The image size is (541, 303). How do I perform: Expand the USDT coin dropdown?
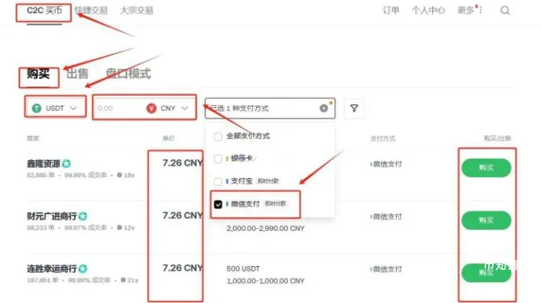pyautogui.click(x=74, y=108)
